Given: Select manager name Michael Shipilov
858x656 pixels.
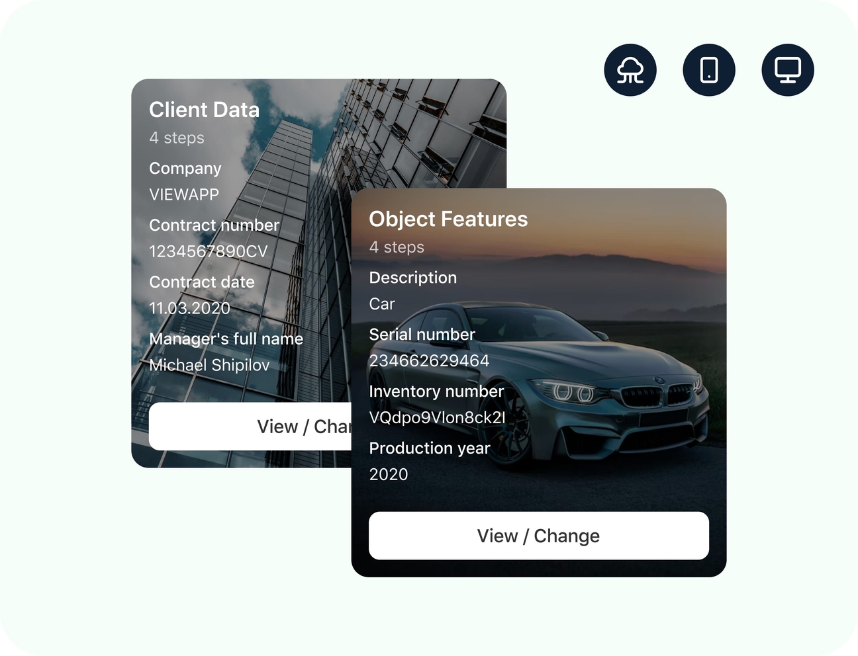Looking at the screenshot, I should pos(209,365).
